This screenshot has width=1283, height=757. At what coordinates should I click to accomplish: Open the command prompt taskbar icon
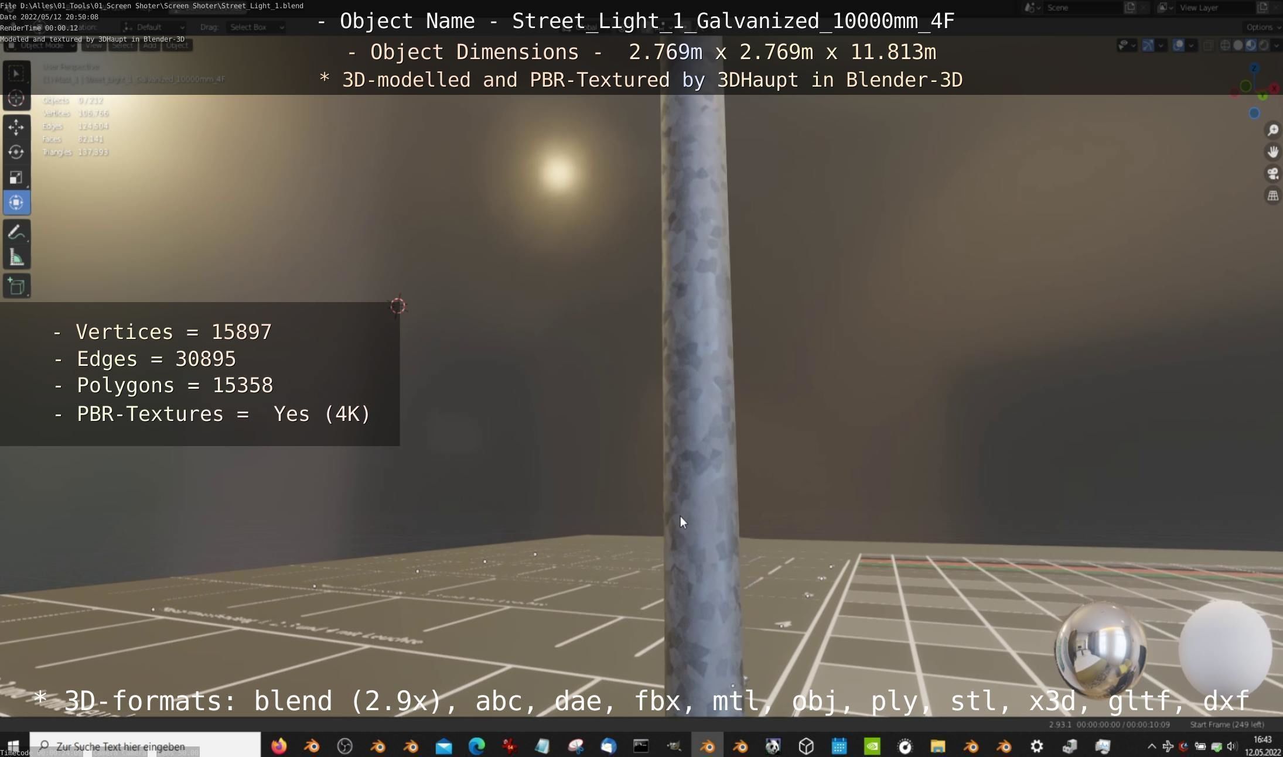tap(641, 746)
